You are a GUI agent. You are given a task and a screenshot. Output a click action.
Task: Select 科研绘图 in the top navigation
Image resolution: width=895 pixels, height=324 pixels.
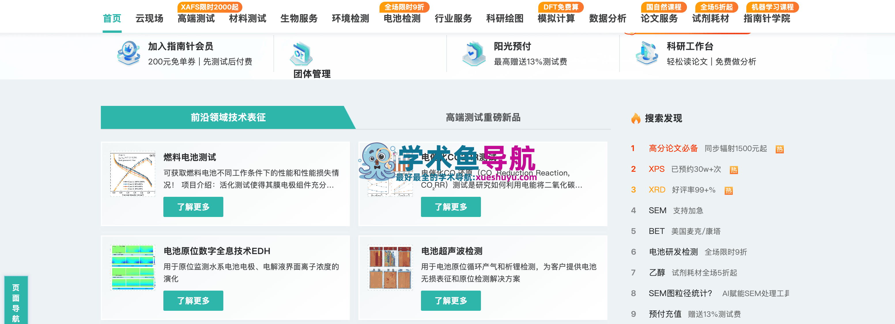pyautogui.click(x=505, y=18)
